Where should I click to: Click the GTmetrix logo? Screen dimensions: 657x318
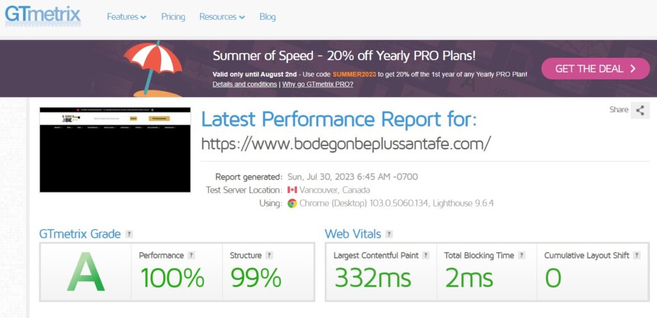point(42,15)
